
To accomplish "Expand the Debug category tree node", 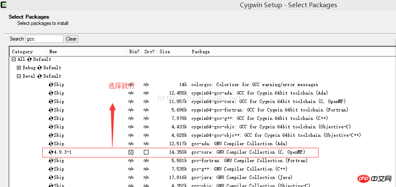I will pyautogui.click(x=19, y=68).
